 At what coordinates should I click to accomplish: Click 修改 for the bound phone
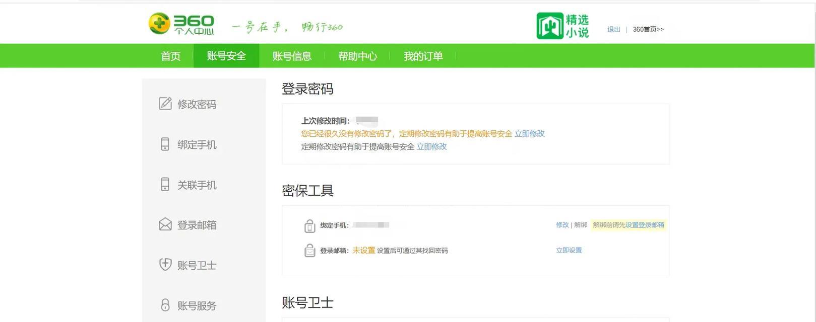(562, 225)
